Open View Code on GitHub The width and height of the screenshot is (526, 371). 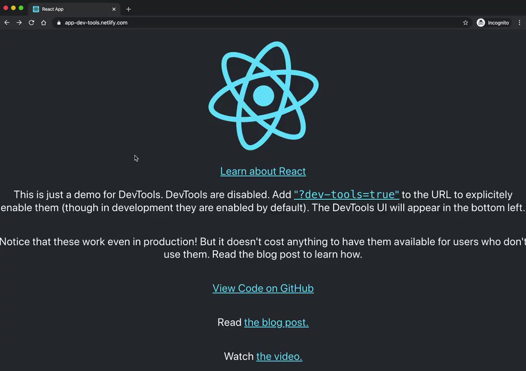263,288
